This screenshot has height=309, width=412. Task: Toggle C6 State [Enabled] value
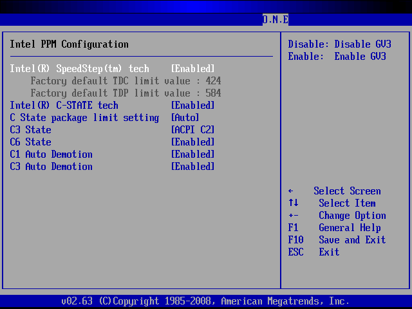tap(193, 142)
